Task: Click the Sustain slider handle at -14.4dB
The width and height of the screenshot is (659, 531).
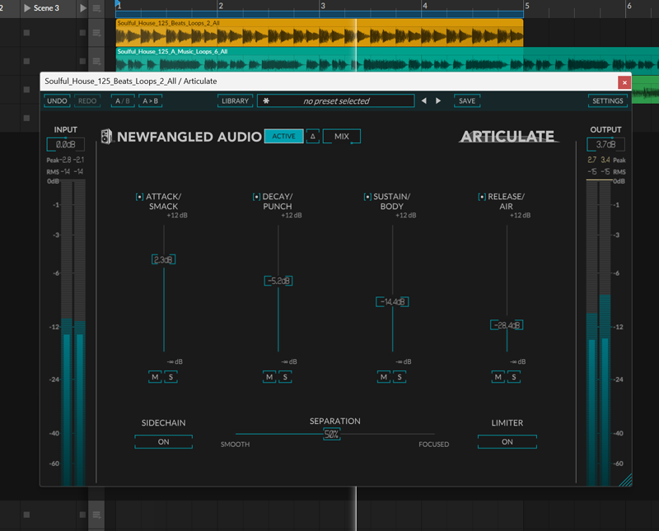Action: coord(393,301)
